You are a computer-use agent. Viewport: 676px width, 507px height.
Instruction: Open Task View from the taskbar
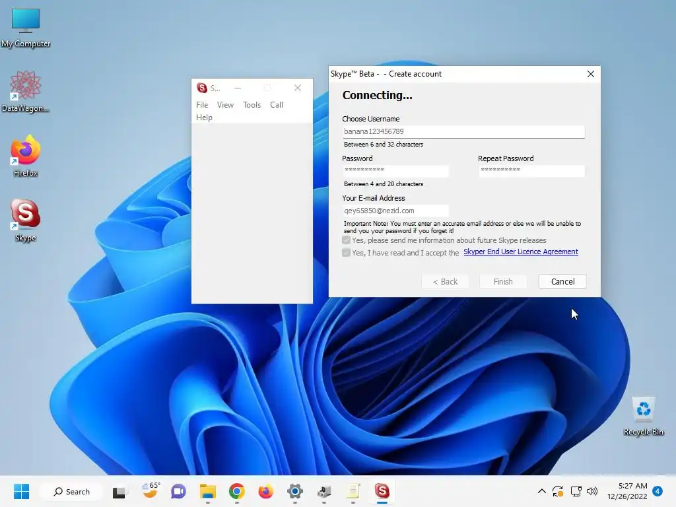pos(119,492)
